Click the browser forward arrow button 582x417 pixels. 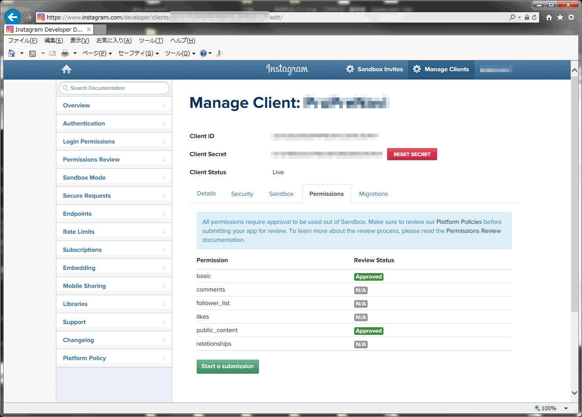[x=28, y=17]
